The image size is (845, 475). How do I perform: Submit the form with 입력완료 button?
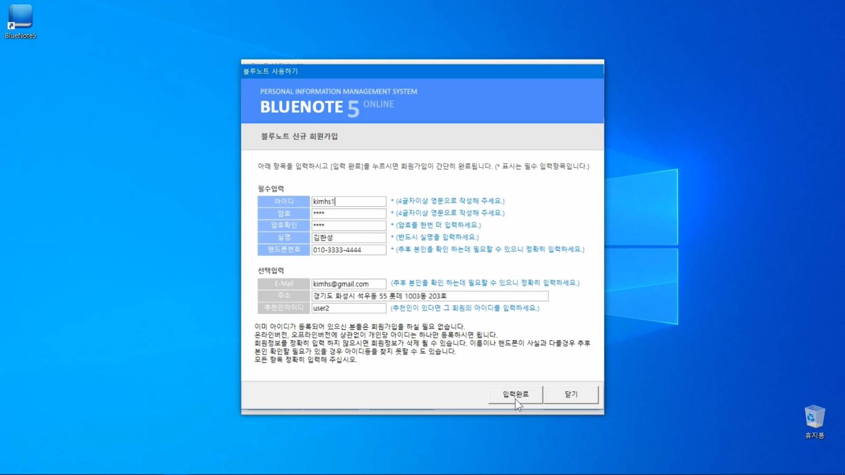515,394
